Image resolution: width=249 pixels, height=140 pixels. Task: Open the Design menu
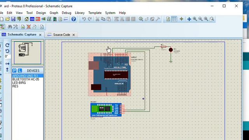pyautogui.click(x=41, y=13)
